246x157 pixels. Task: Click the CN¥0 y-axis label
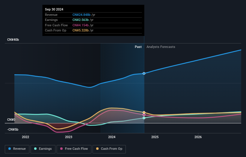[11, 120]
